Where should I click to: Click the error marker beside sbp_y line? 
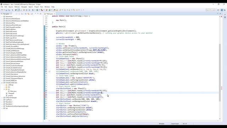pos(45,93)
